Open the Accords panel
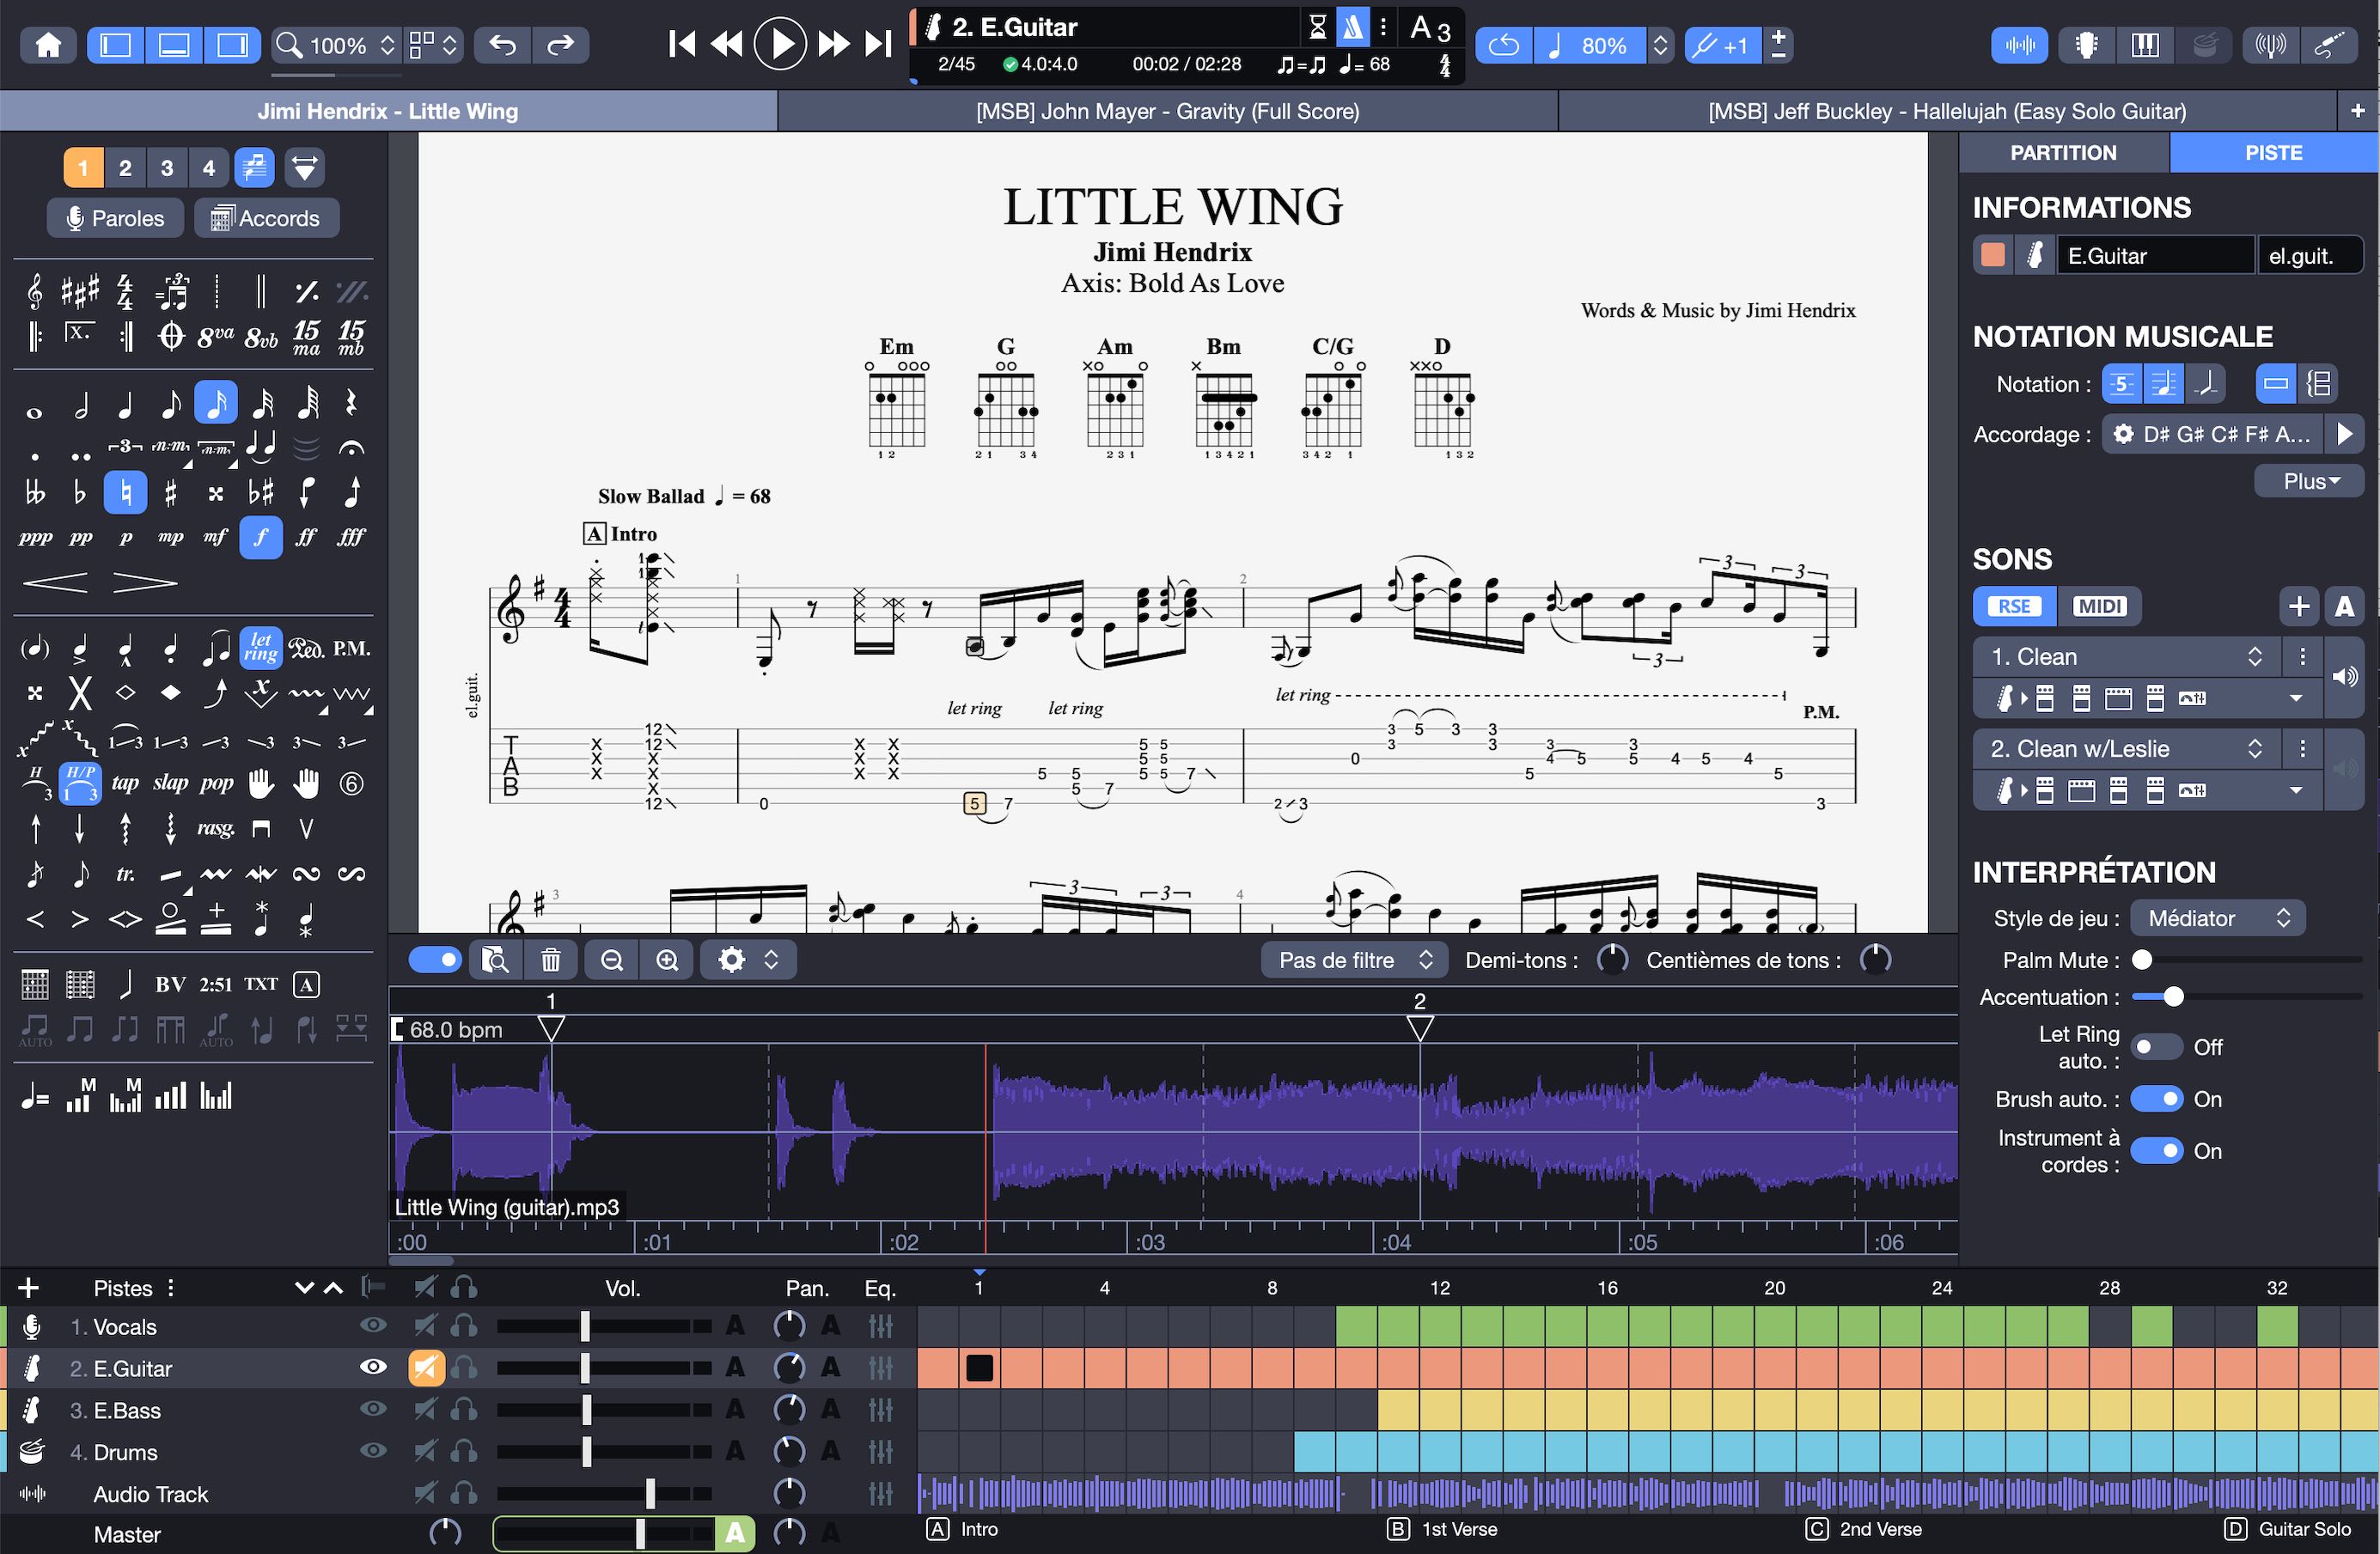The width and height of the screenshot is (2380, 1554). click(x=266, y=217)
